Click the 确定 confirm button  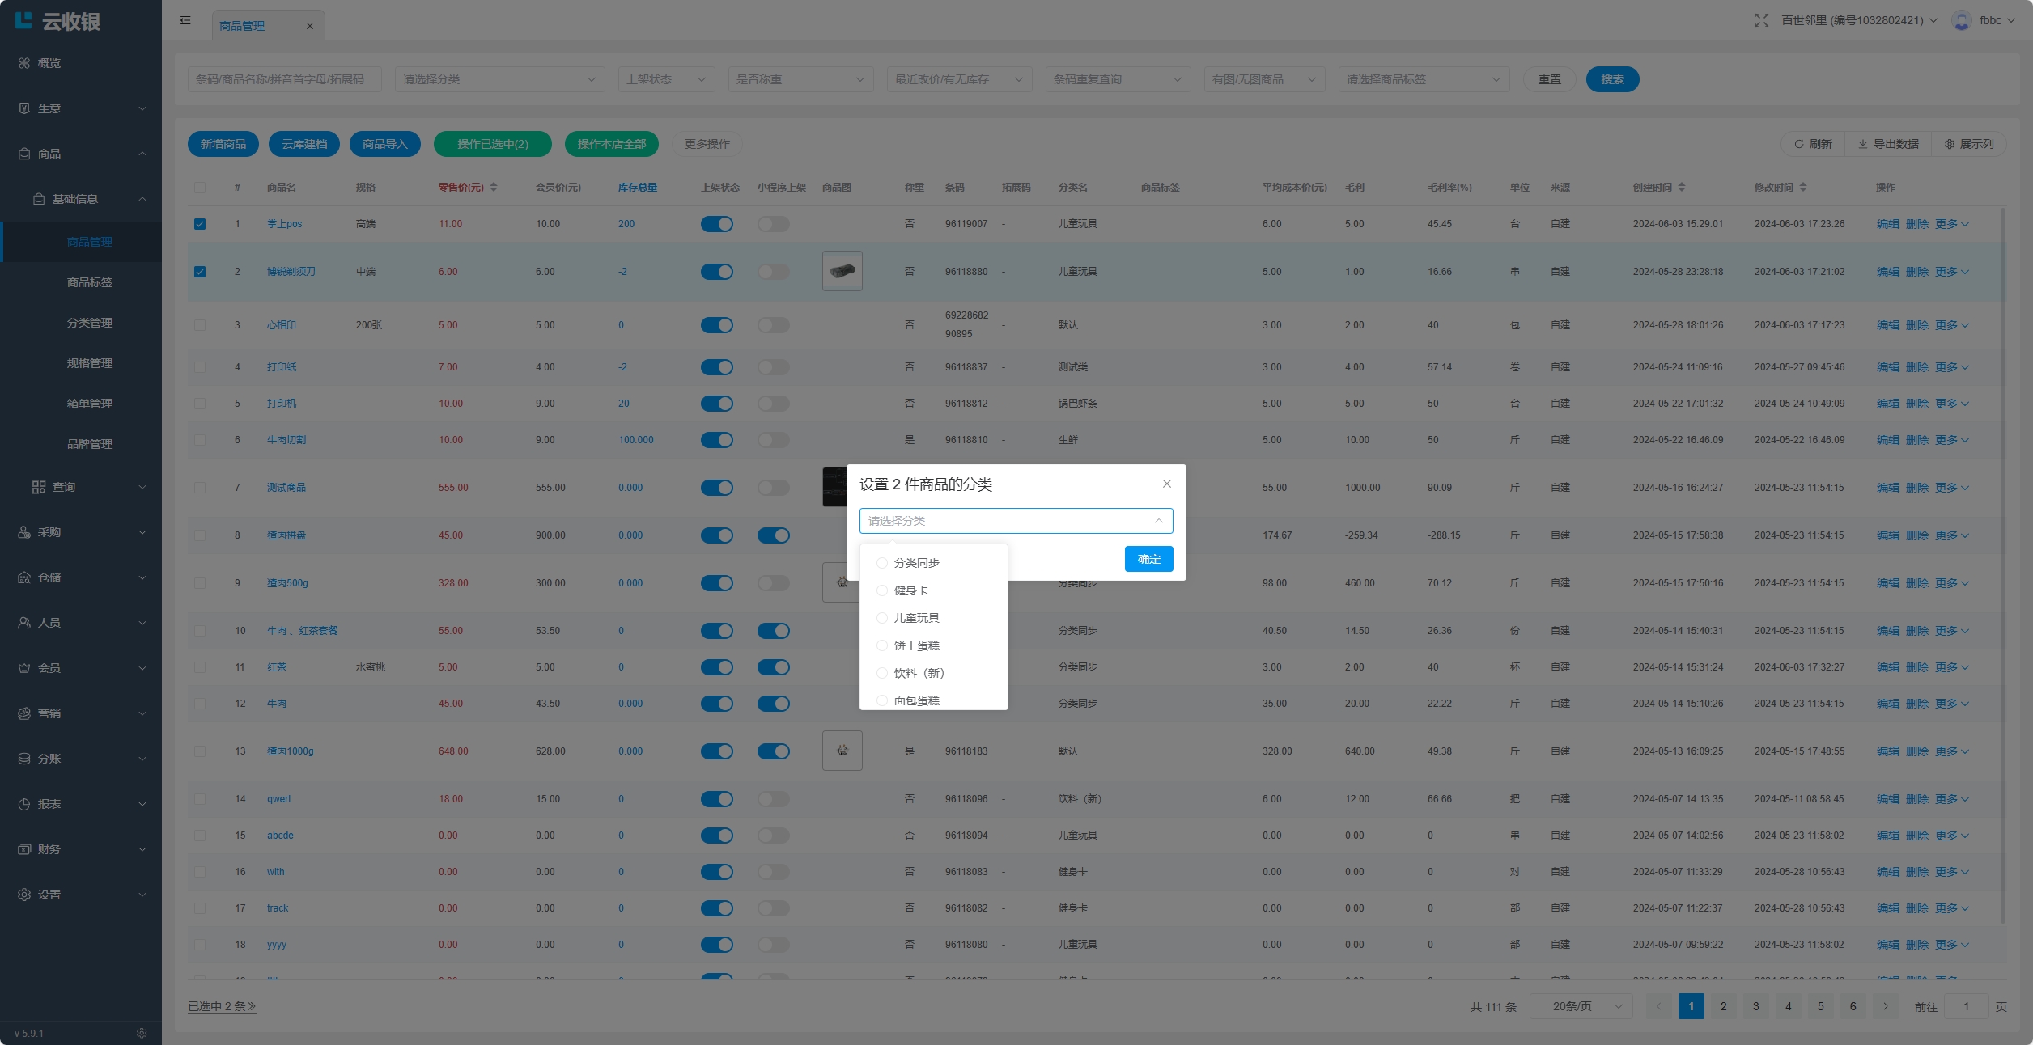pos(1148,559)
